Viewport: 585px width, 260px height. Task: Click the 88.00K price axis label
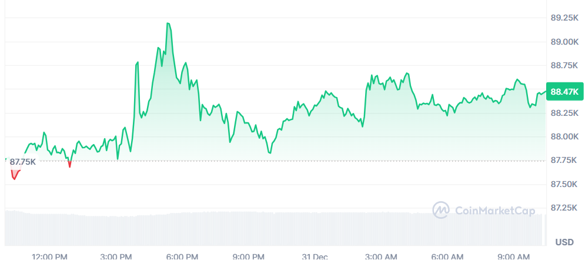(x=564, y=136)
